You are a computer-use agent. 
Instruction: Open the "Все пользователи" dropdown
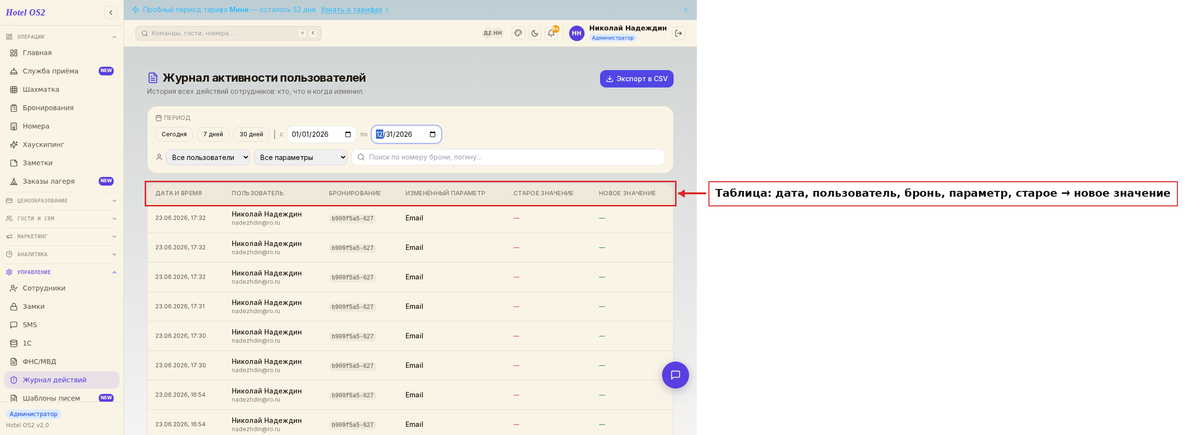click(208, 158)
